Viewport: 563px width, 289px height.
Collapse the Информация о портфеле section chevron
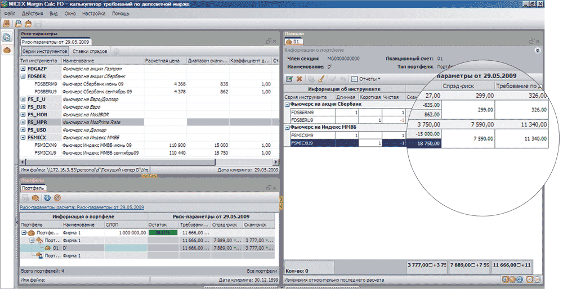point(538,51)
